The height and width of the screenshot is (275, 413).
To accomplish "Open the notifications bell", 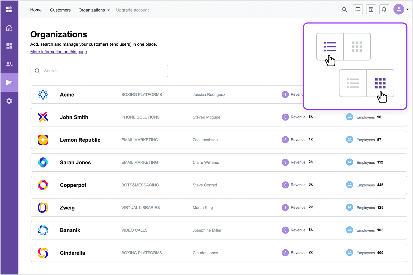I will pos(384,9).
